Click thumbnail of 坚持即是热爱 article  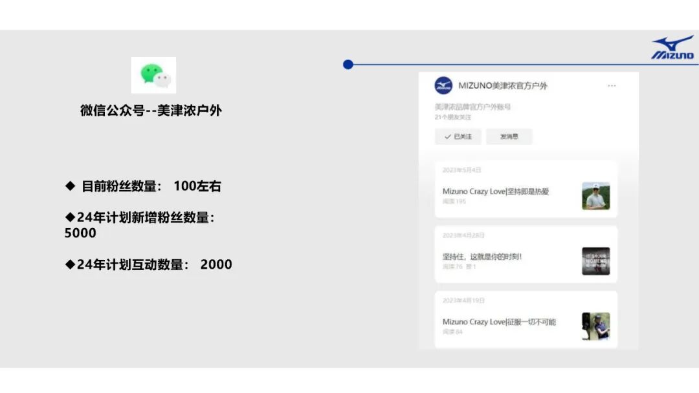coord(595,196)
